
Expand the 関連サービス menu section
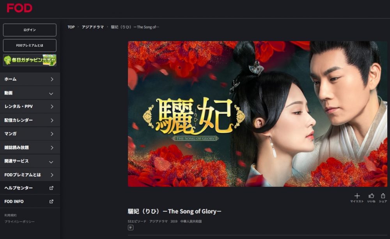click(30, 161)
